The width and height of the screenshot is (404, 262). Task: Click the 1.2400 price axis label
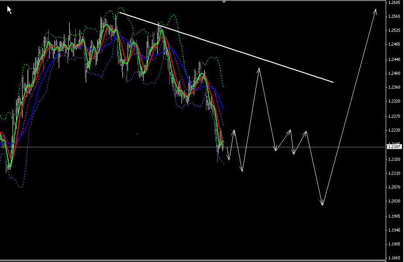click(394, 73)
